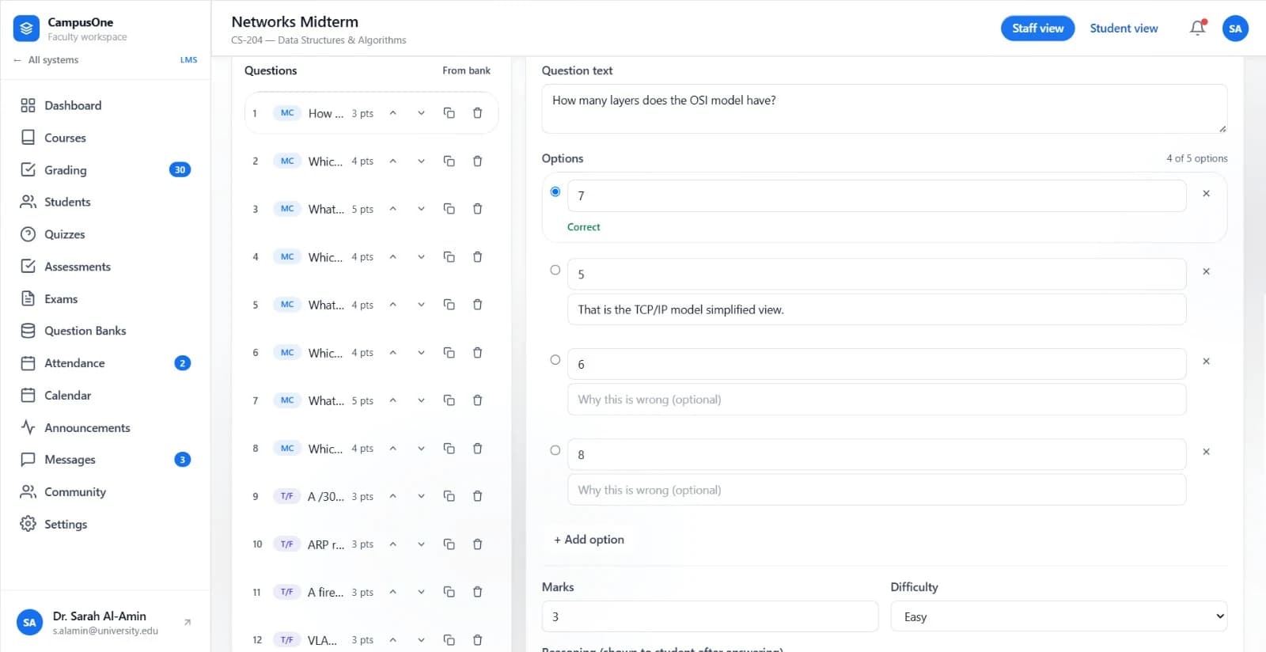Open the Difficulty dropdown set to Easy

[1059, 616]
